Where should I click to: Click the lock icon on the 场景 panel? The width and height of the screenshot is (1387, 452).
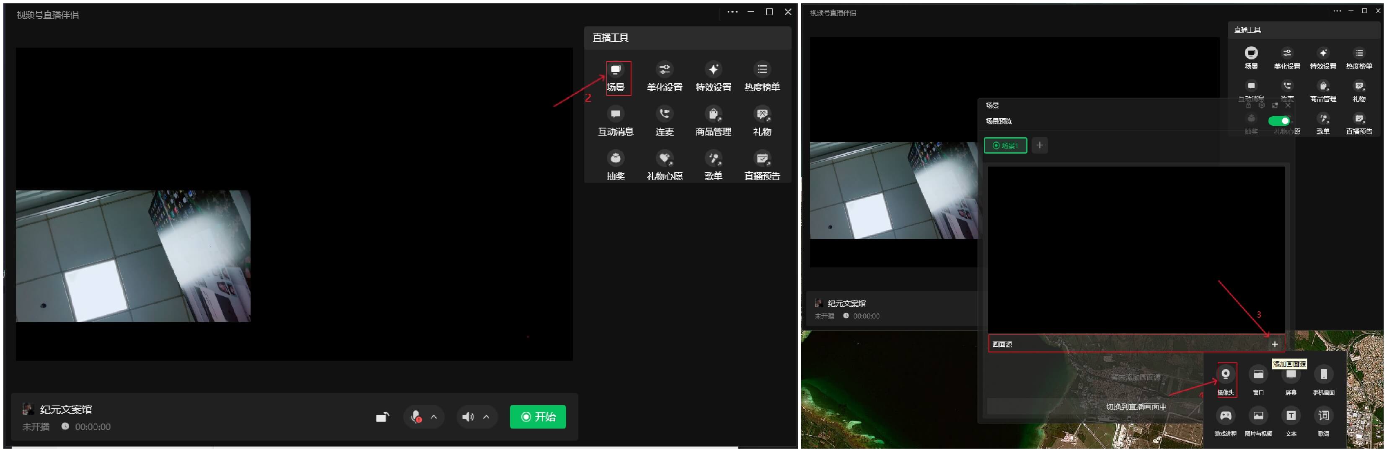1248,105
